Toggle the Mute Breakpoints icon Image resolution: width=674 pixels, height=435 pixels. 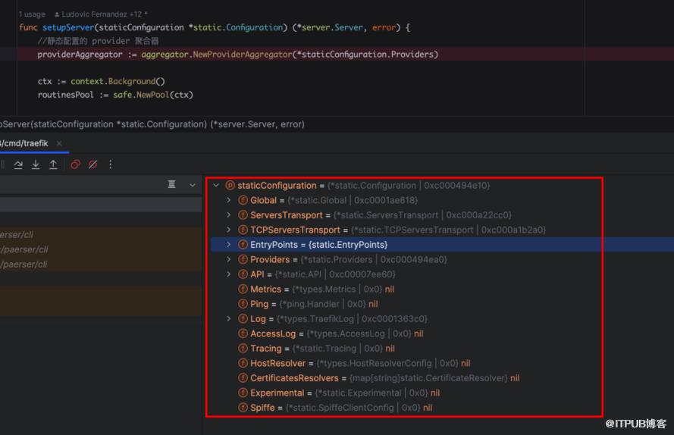coord(92,164)
